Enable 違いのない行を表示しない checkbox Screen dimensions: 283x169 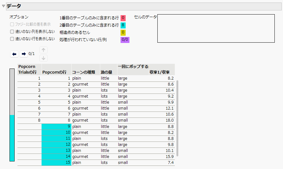(12, 39)
